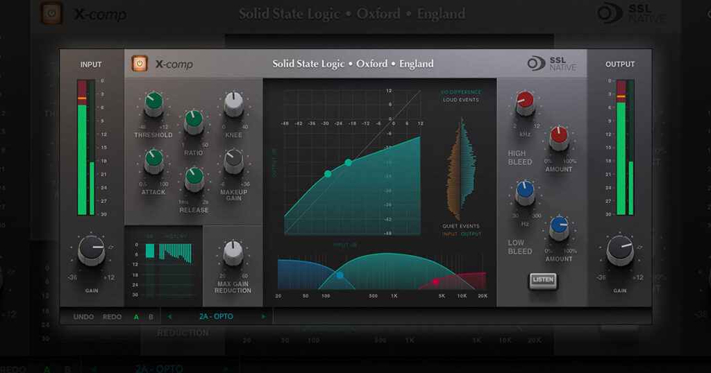Click the green Output legend label
The image size is (711, 373).
pos(471,234)
